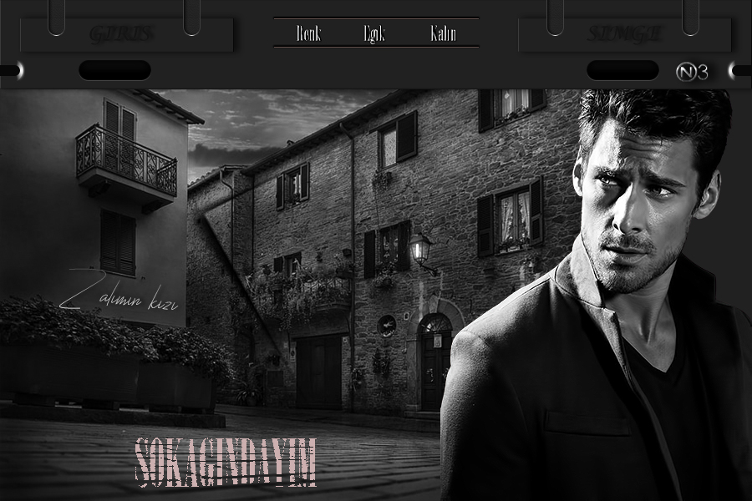
Task: Toggle the Kalın bold option
Action: (x=443, y=33)
